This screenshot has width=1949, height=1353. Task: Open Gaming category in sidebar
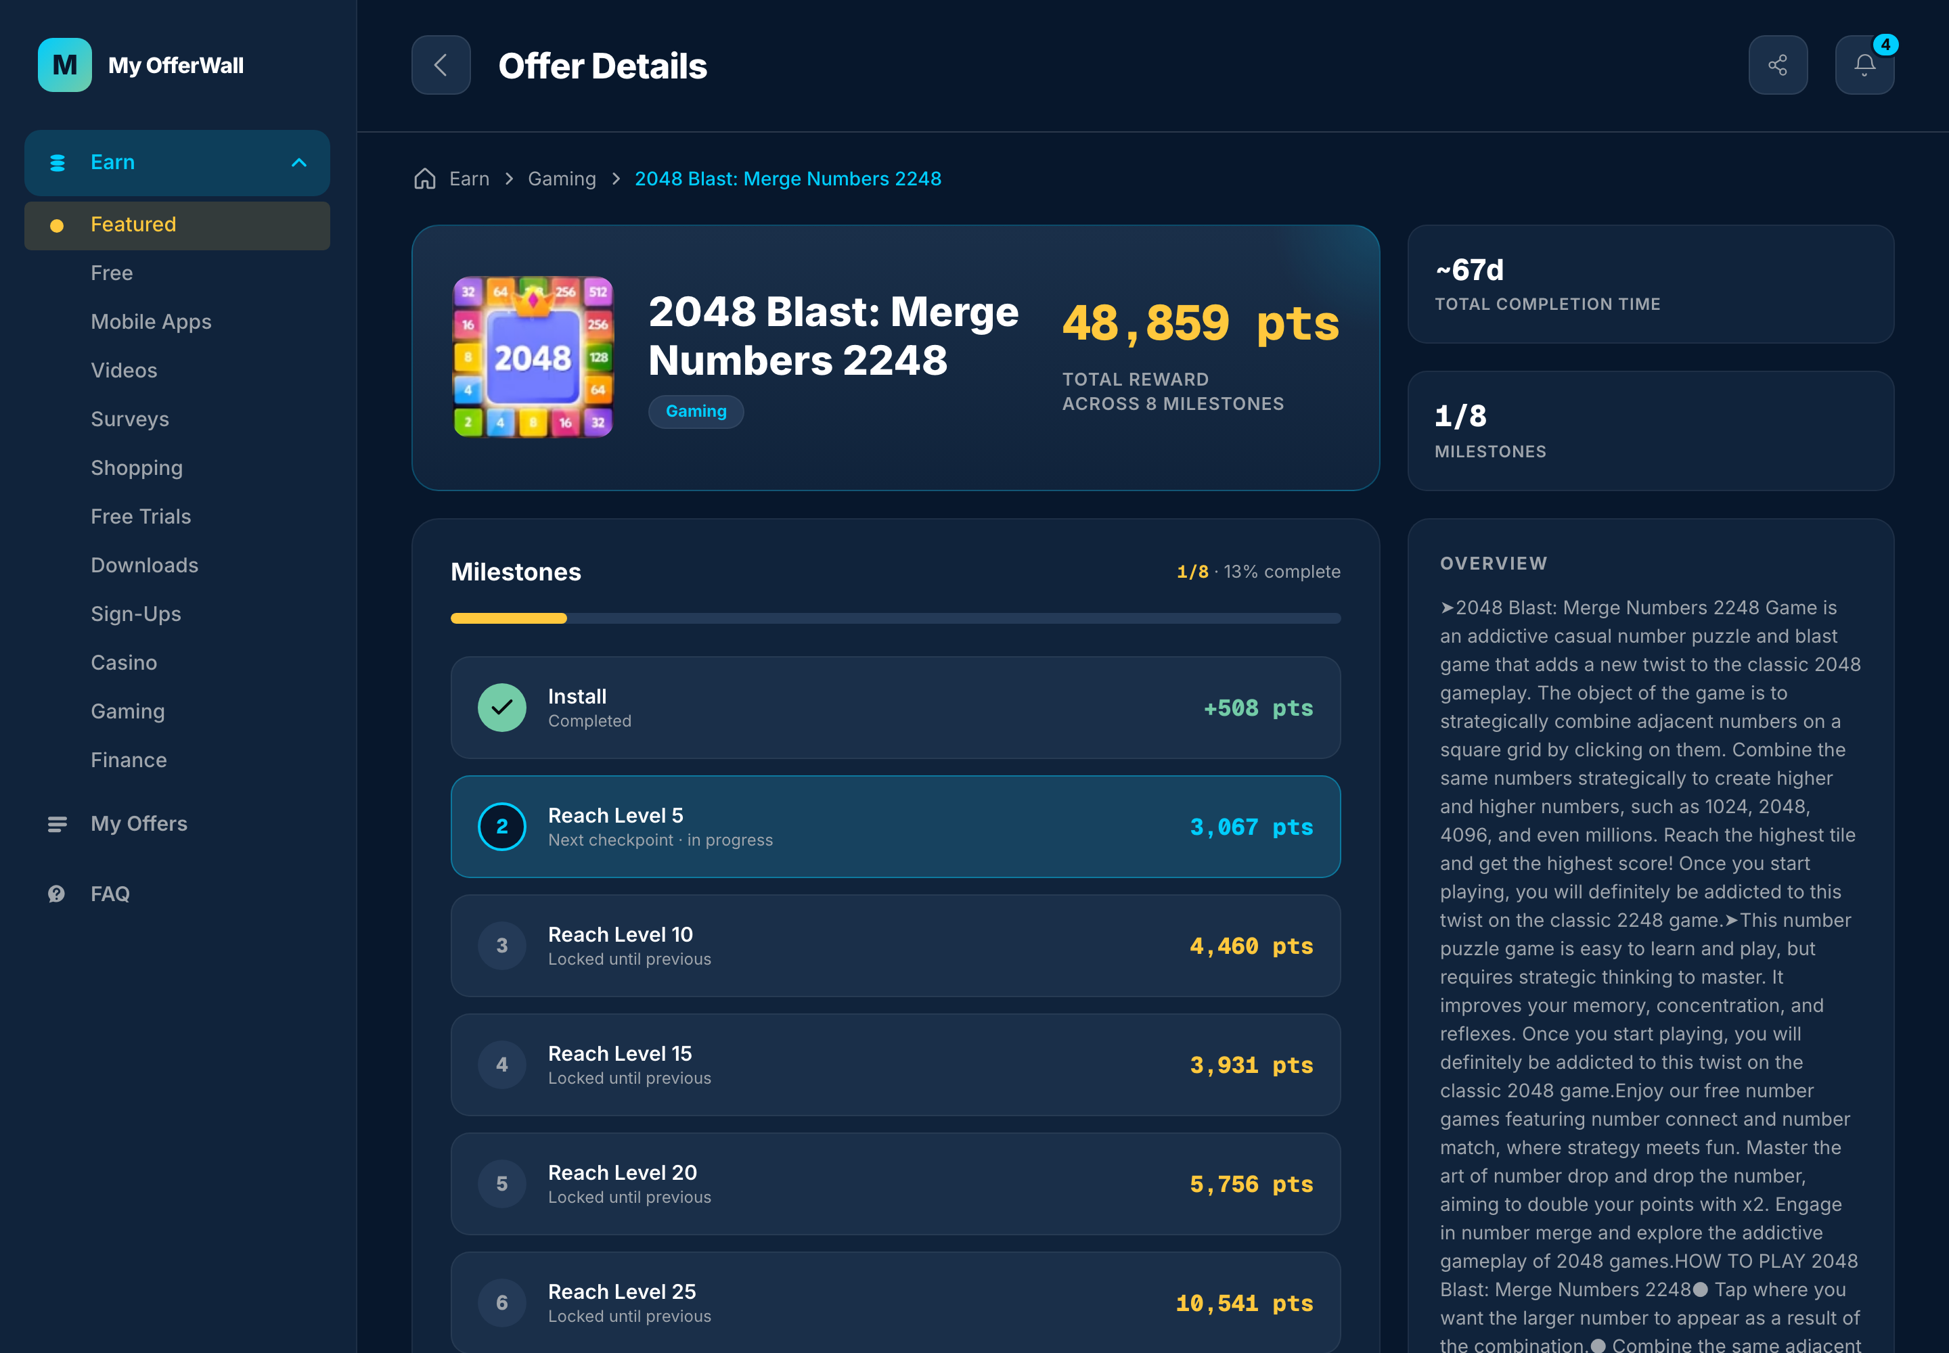128,712
